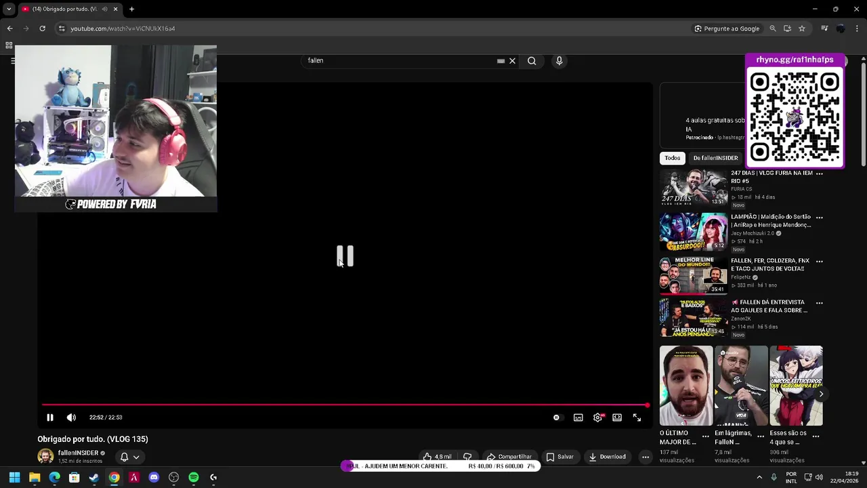Open the media controls icon in Chrome toolbar

point(824,28)
